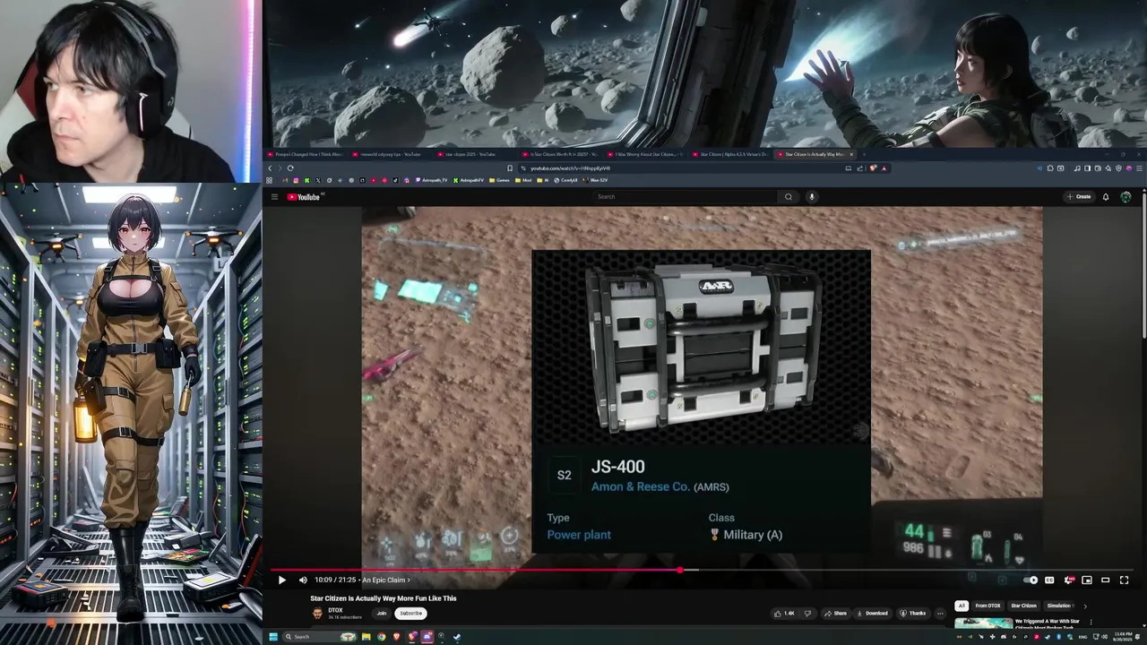Switch to 'Is Star Citizen Worth It' tab
Screen dimensions: 1147x645
(562, 154)
